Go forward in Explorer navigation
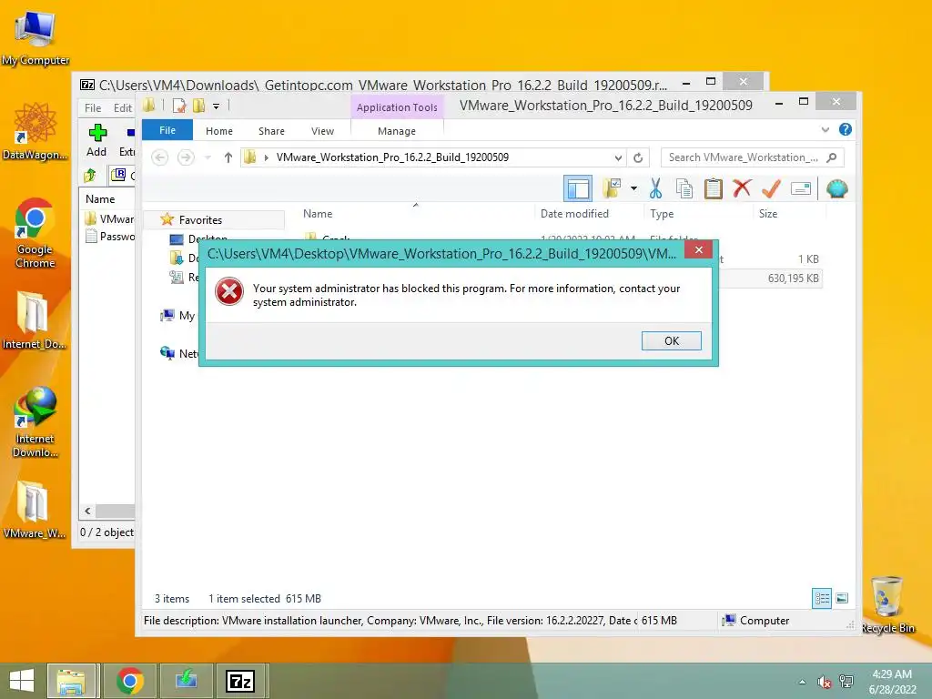Image resolution: width=932 pixels, height=699 pixels. [186, 157]
